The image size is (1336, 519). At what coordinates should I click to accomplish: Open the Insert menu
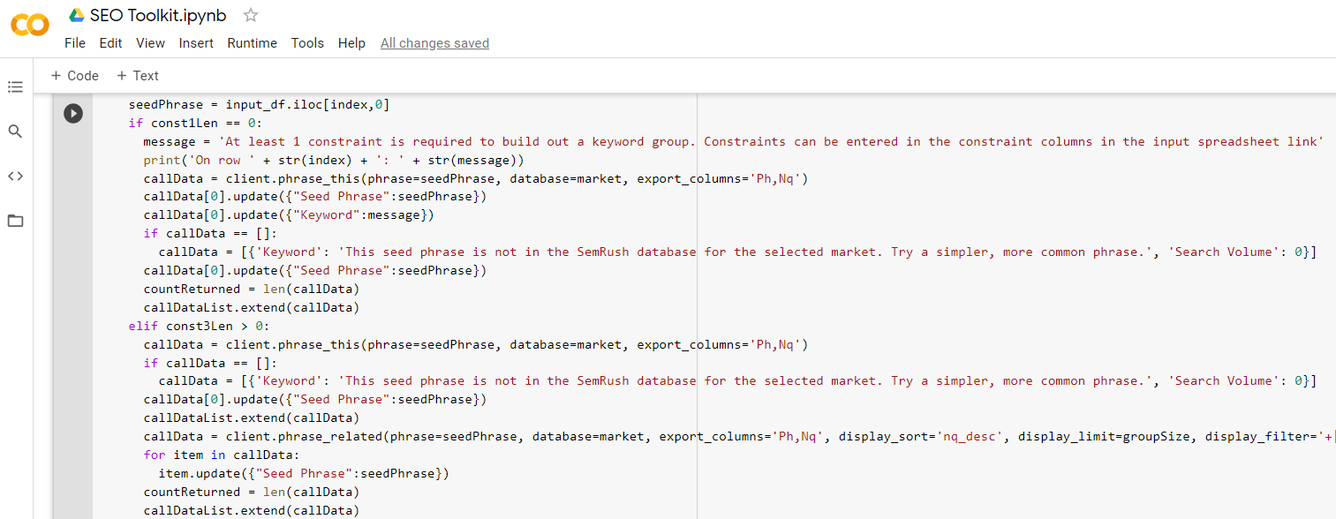tap(196, 43)
